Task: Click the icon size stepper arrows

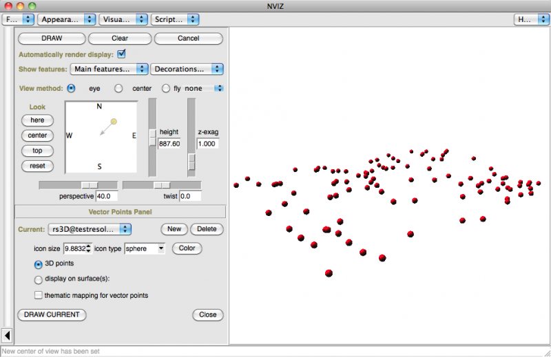Action: [x=89, y=248]
